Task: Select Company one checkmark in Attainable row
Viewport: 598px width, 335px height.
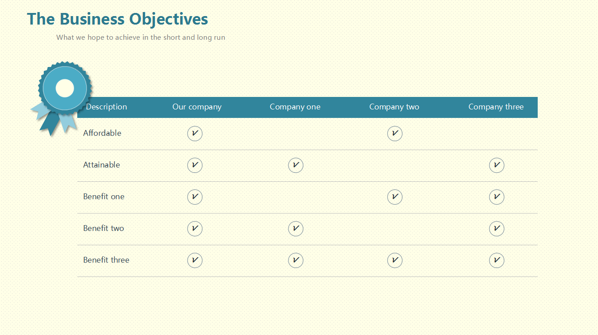Action: 296,165
